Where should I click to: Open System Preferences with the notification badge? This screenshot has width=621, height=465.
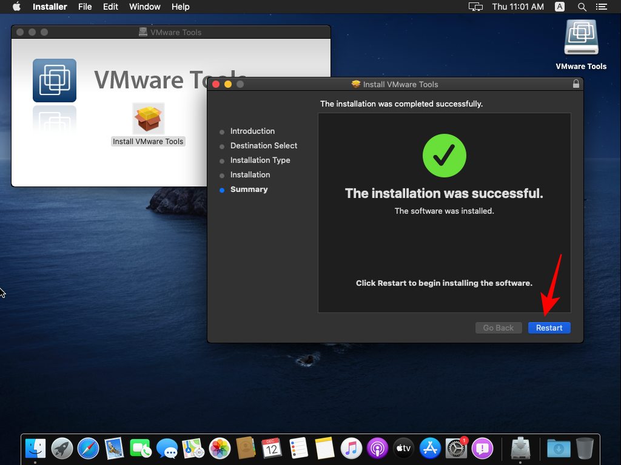click(456, 448)
